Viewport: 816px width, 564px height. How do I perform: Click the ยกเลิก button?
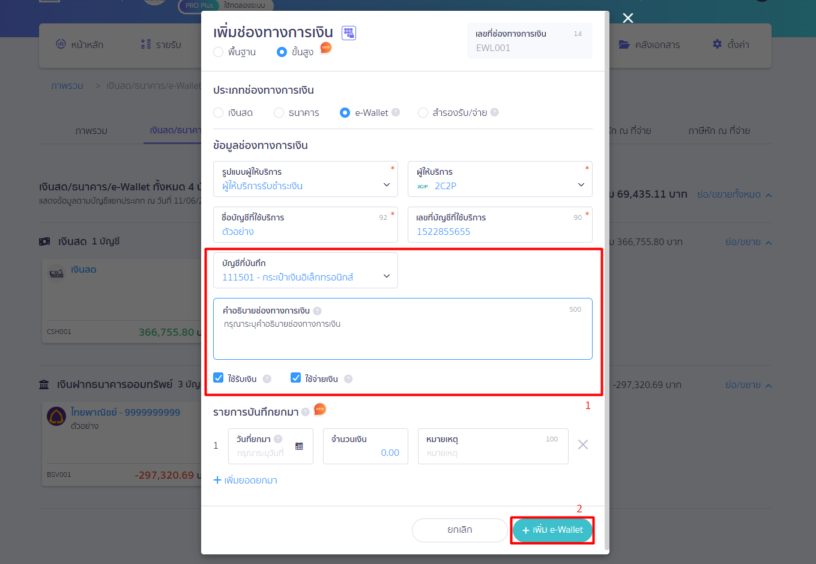[460, 530]
